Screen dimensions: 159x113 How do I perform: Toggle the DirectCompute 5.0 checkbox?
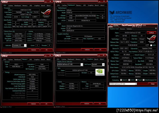click(x=143, y=80)
